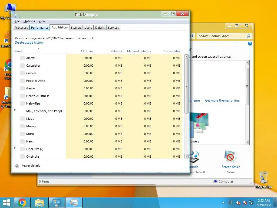Click the Screen Saver link label

click(x=231, y=167)
